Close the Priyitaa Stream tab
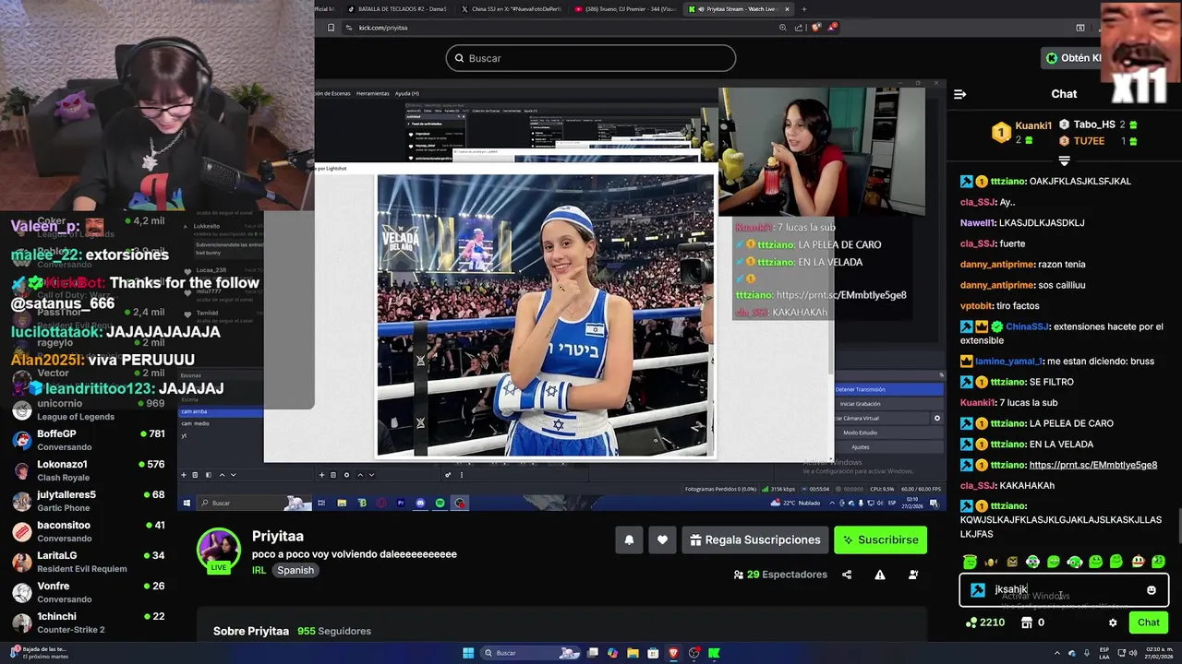Image resolution: width=1182 pixels, height=664 pixels. [787, 9]
